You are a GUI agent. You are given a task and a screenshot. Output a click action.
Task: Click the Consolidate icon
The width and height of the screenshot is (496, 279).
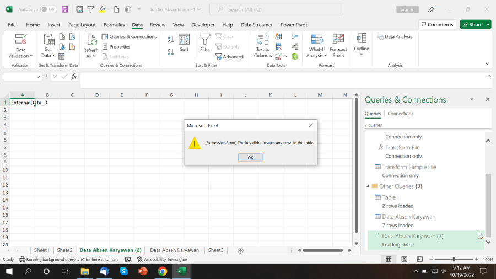pos(295,37)
